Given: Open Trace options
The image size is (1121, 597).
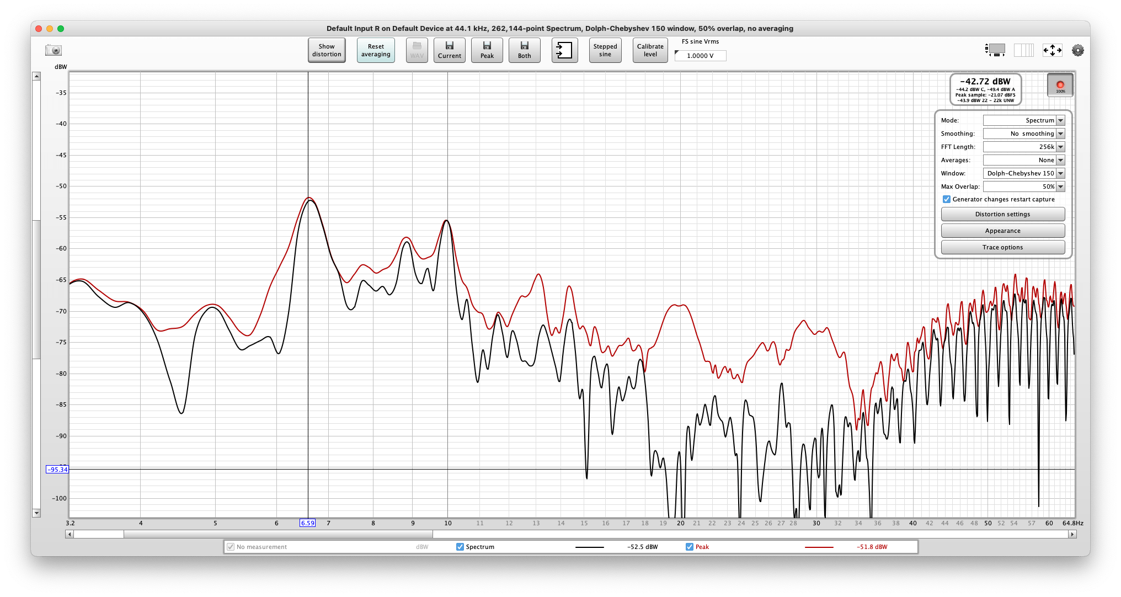Looking at the screenshot, I should tap(1003, 247).
